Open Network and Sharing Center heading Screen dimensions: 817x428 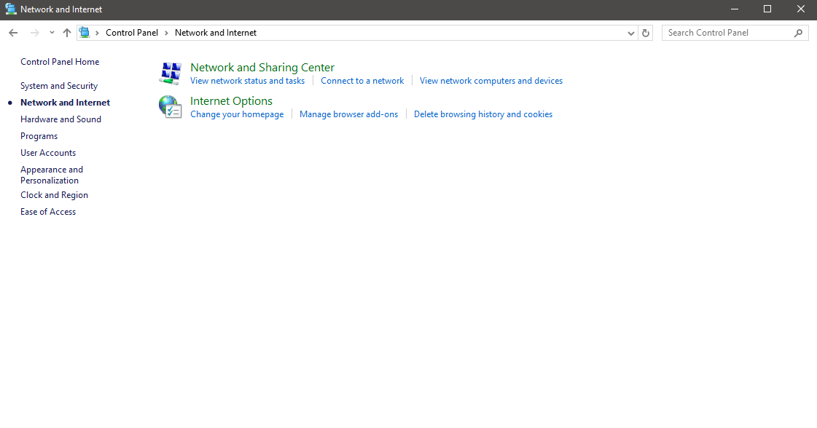[x=262, y=67]
